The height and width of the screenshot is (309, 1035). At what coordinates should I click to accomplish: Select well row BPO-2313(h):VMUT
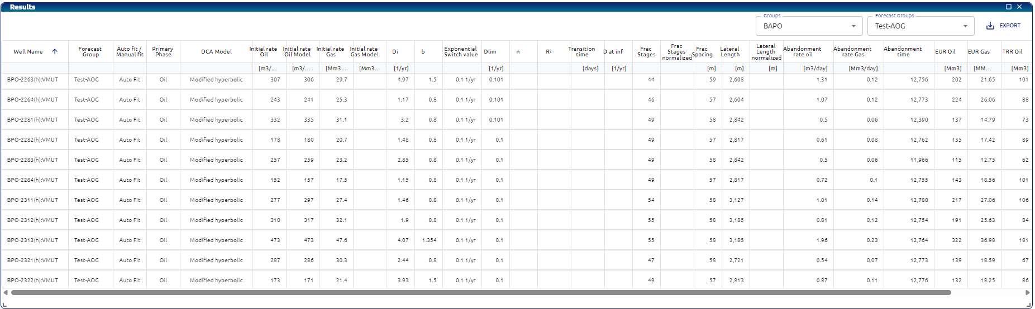click(32, 240)
